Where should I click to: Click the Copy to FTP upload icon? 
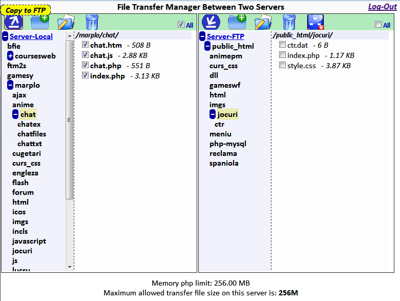[x=13, y=22]
